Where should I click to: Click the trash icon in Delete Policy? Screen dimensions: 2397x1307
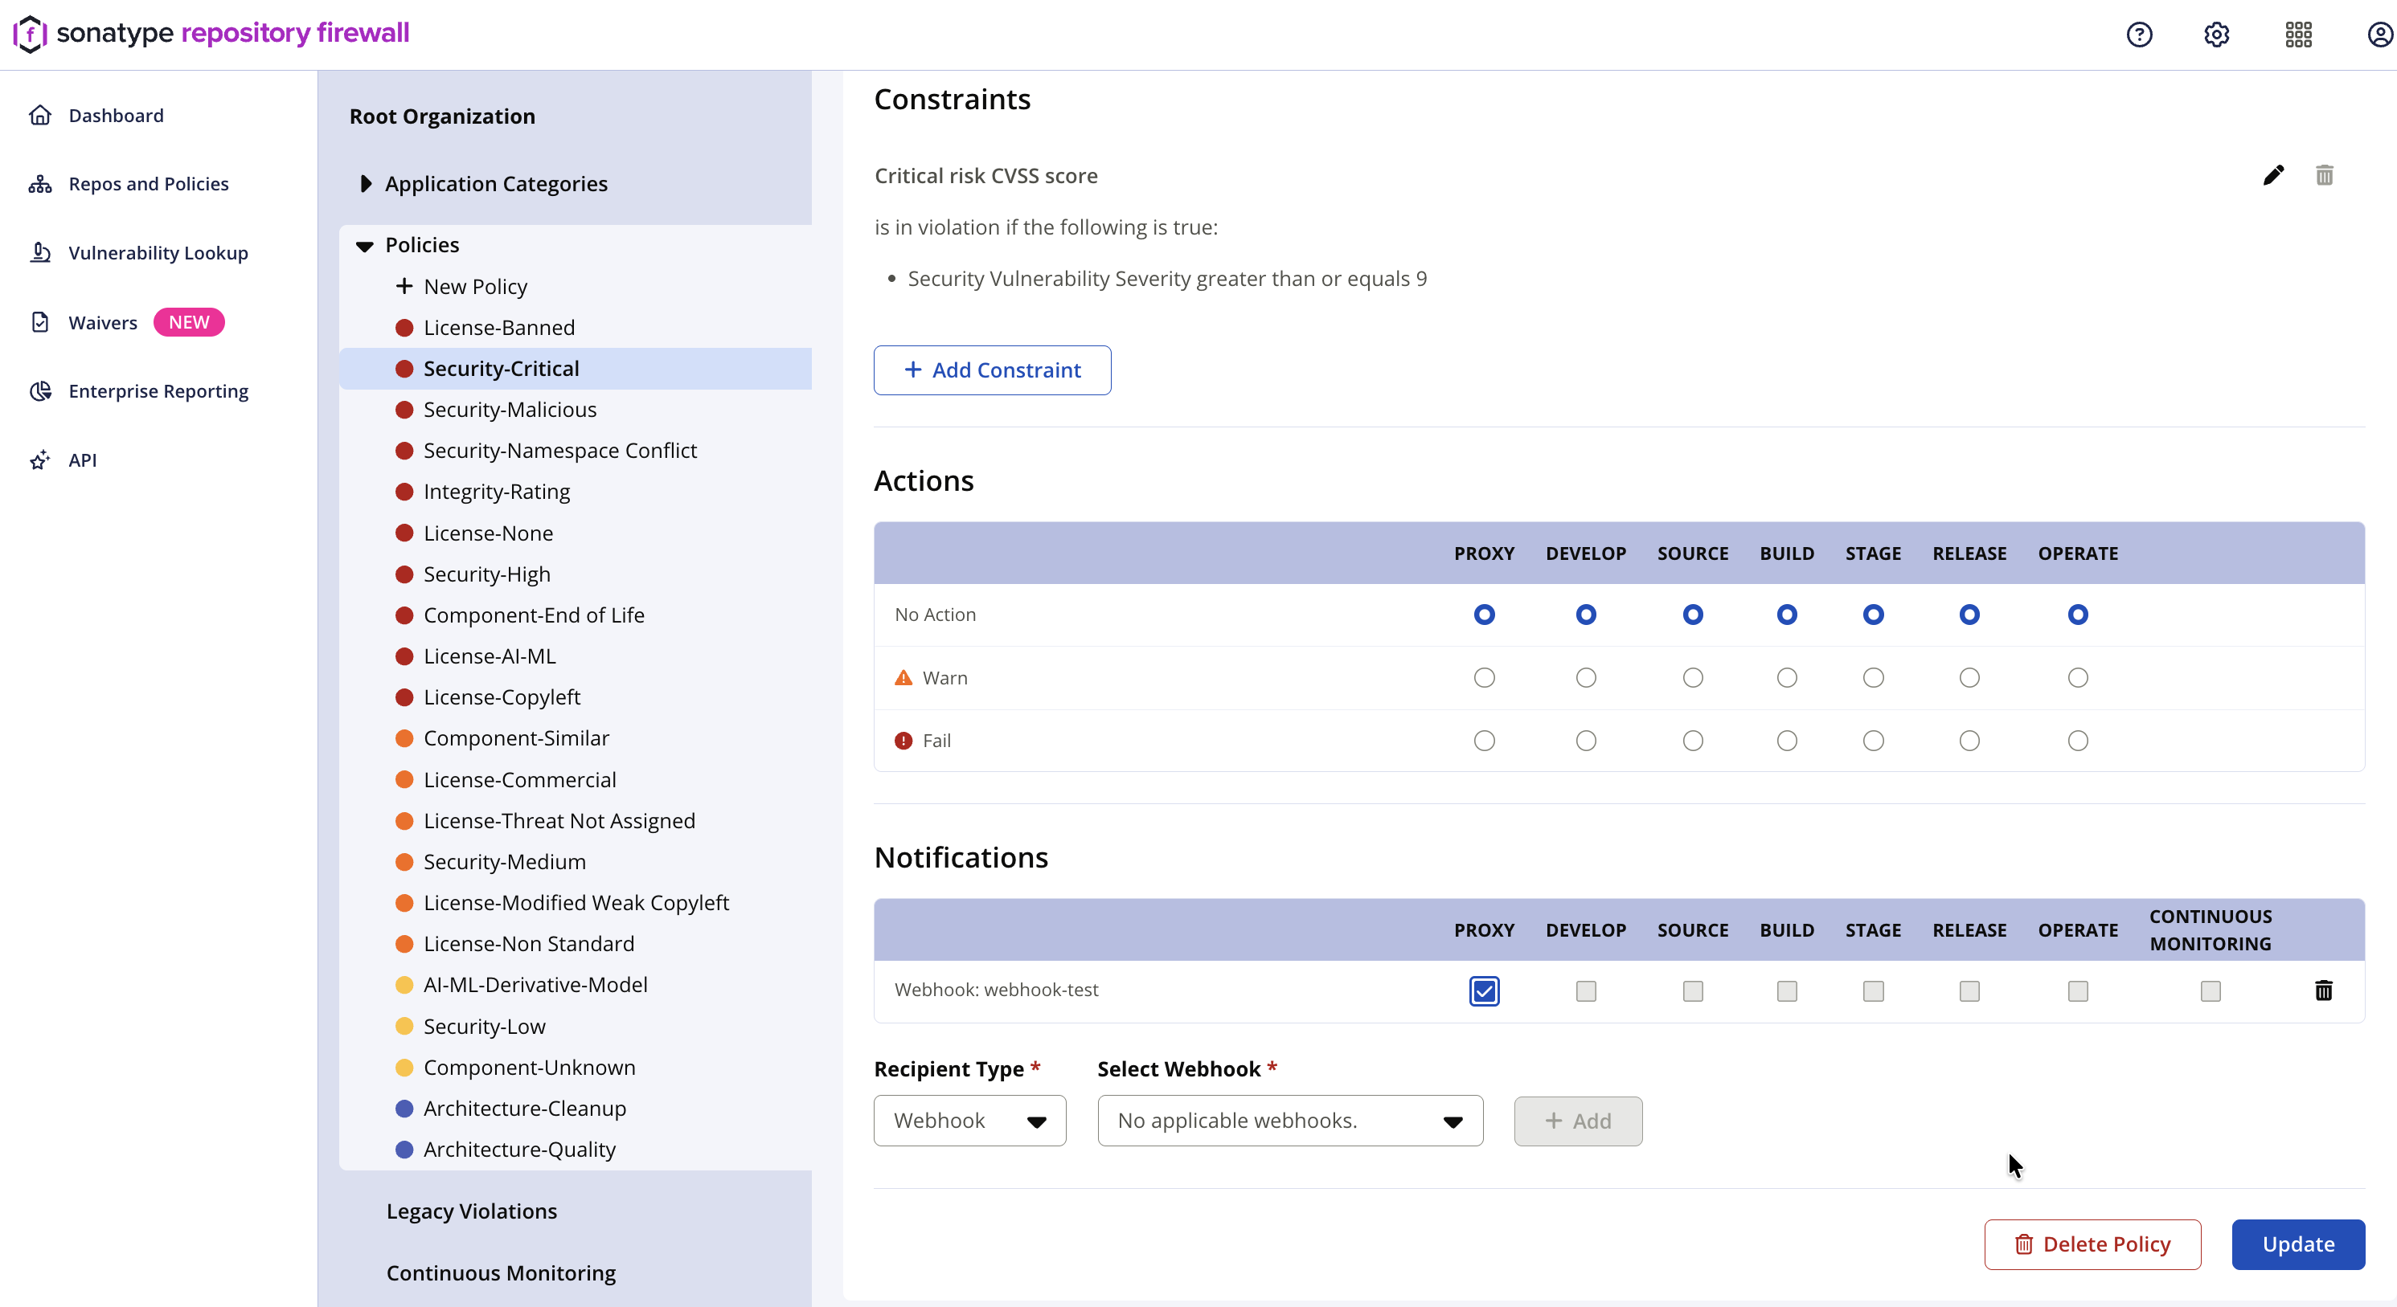click(x=2024, y=1244)
